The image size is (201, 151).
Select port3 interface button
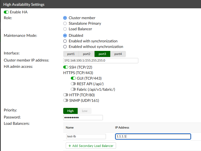102,54
